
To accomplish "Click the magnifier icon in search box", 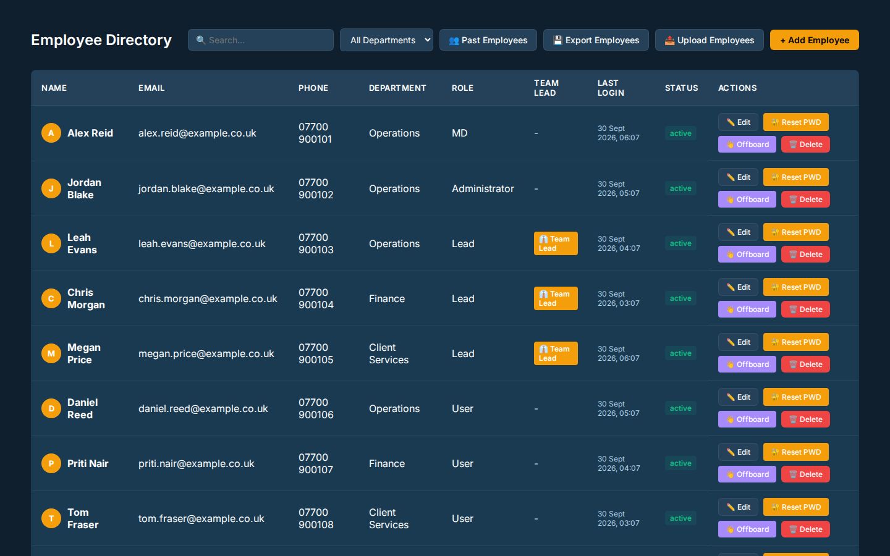I will (201, 40).
